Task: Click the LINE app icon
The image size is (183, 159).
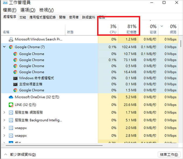Action: (x=11, y=105)
